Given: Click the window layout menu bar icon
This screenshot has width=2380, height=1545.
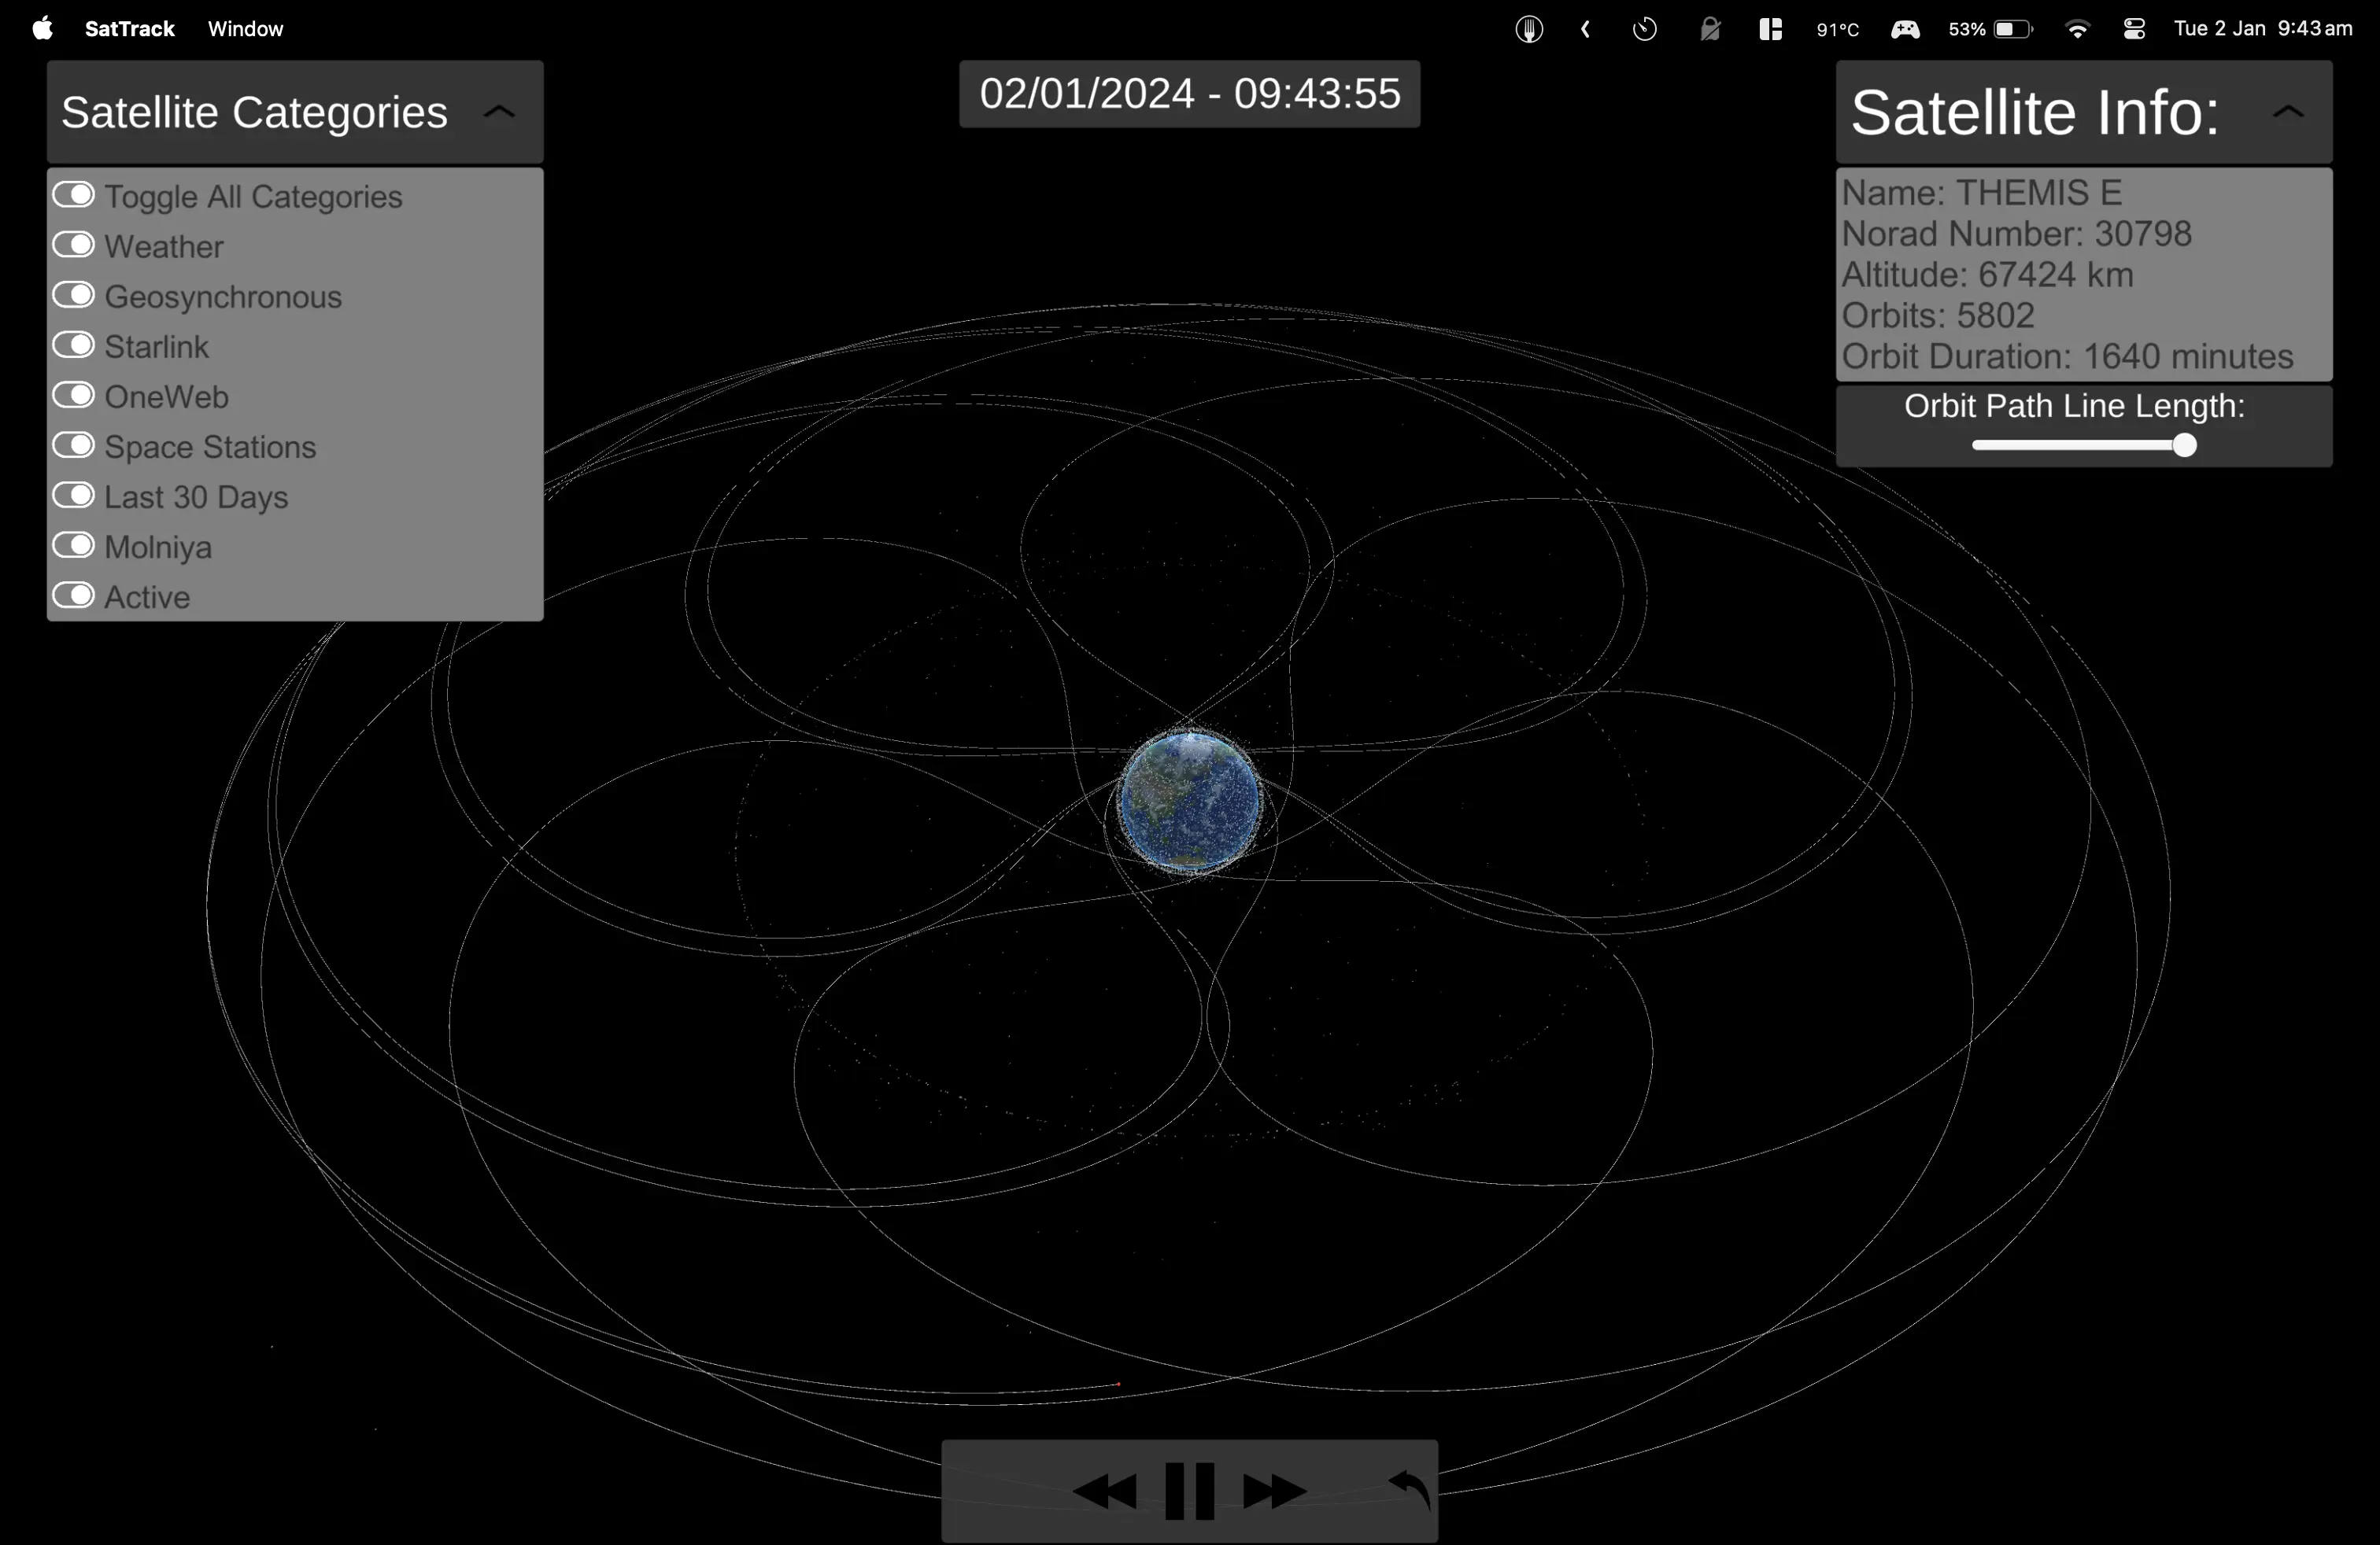Looking at the screenshot, I should click(1771, 29).
